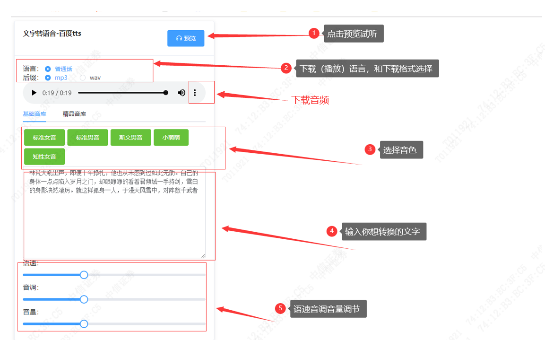Image resolution: width=545 pixels, height=340 pixels.
Task: Click the 0:19 / 0:19 time display
Action: coord(57,93)
